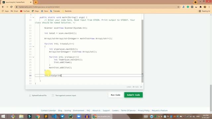Collapse the outer for loop fold arrow at line 19
The height and width of the screenshot is (119, 212).
[33, 46]
